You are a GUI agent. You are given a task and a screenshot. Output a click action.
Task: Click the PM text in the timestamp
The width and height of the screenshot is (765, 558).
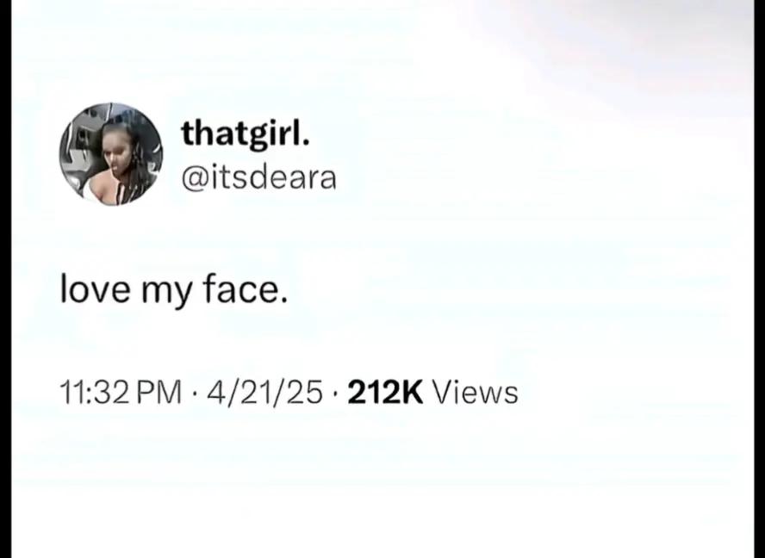click(x=159, y=393)
